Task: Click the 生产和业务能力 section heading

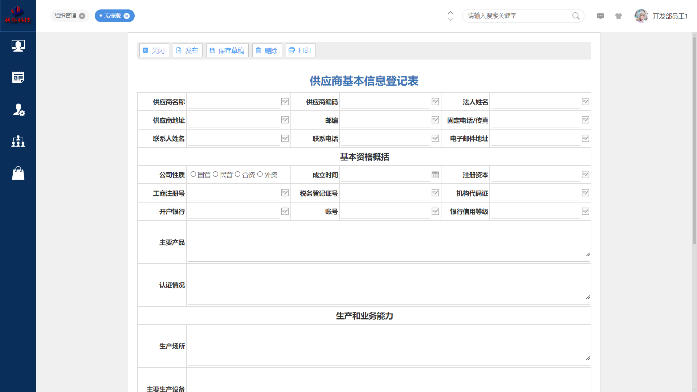Action: [x=364, y=316]
